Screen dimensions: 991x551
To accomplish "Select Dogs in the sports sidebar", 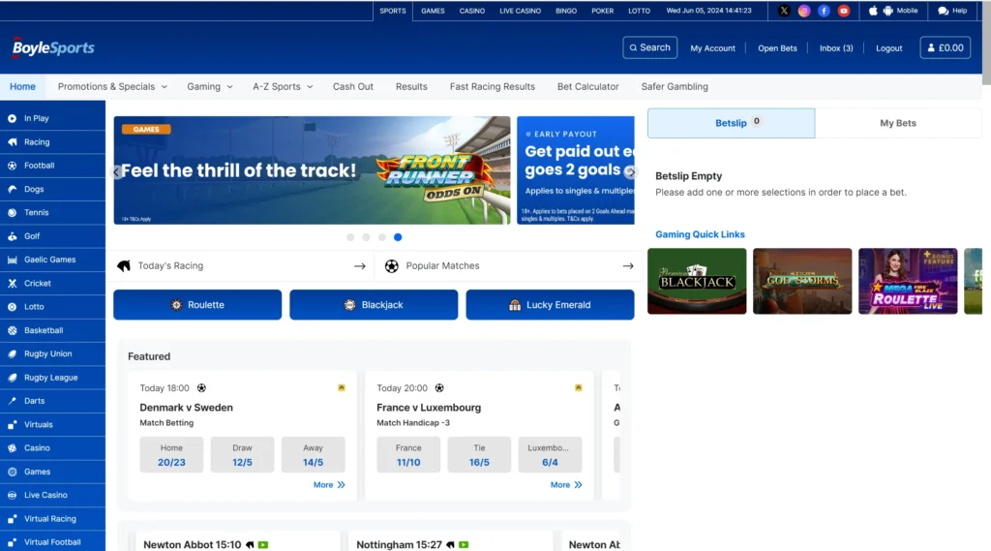I will point(52,189).
